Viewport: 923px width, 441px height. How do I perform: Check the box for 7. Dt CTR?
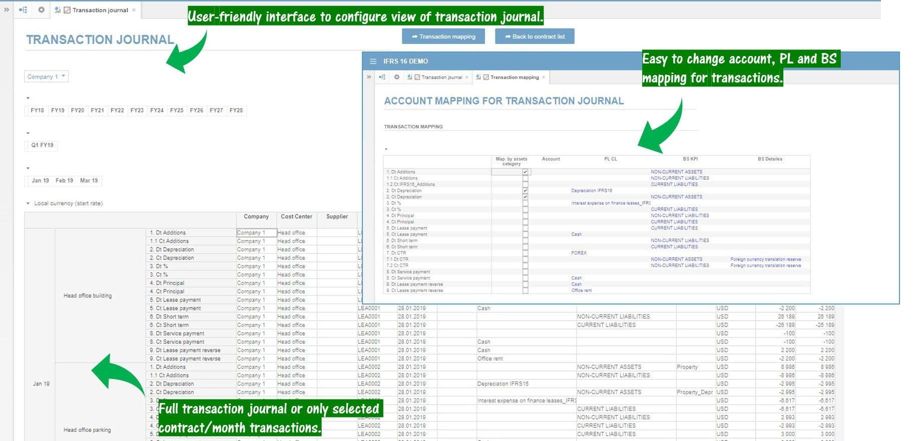coord(525,253)
